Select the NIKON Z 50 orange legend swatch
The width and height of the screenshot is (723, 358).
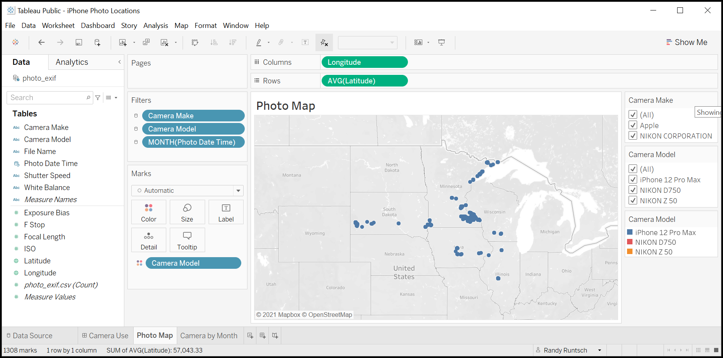630,252
